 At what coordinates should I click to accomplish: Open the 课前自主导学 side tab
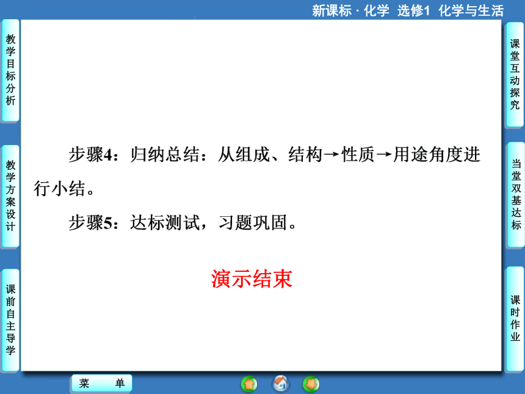click(10, 320)
